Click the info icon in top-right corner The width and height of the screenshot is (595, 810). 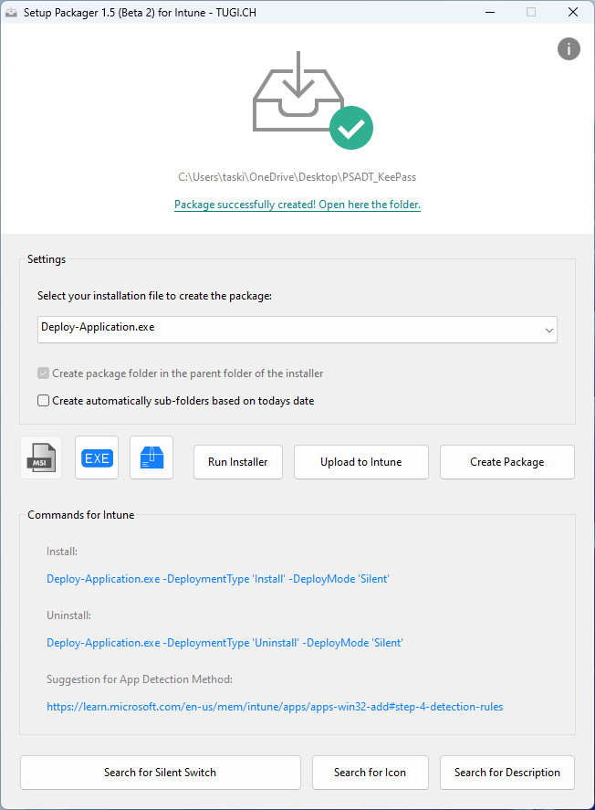[569, 48]
